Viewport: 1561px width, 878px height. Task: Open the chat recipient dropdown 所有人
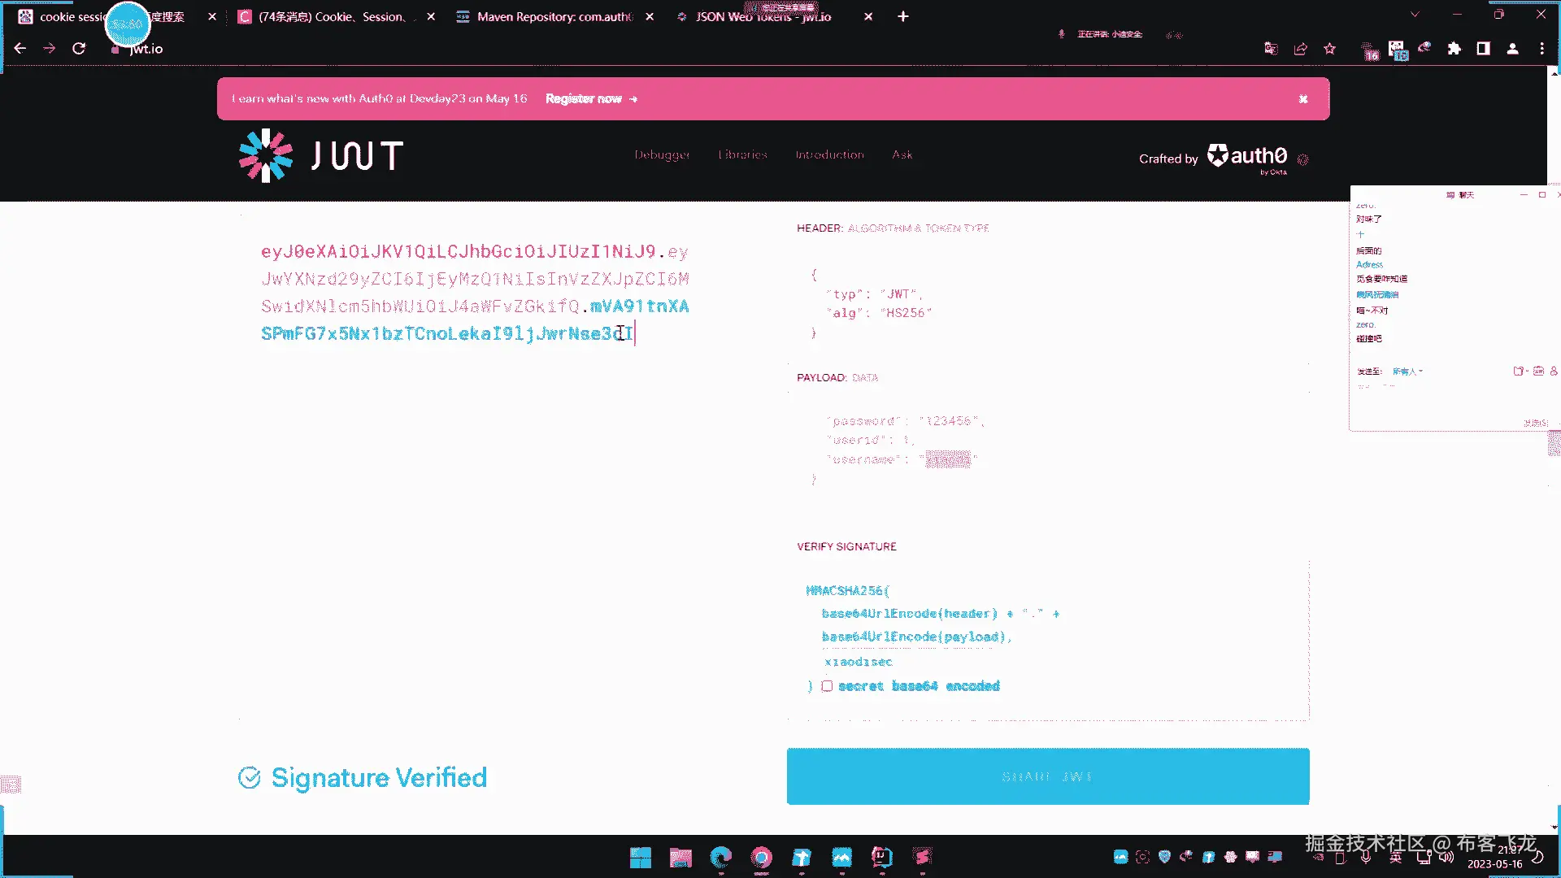[1407, 372]
